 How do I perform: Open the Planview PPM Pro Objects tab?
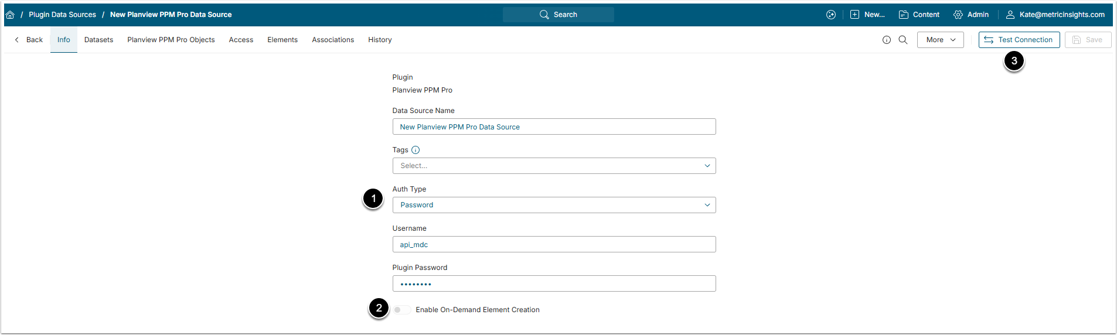click(x=171, y=40)
